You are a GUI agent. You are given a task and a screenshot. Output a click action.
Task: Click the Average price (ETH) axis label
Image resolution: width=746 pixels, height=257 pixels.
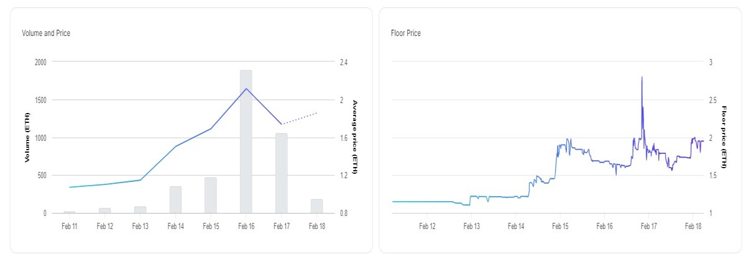point(355,137)
